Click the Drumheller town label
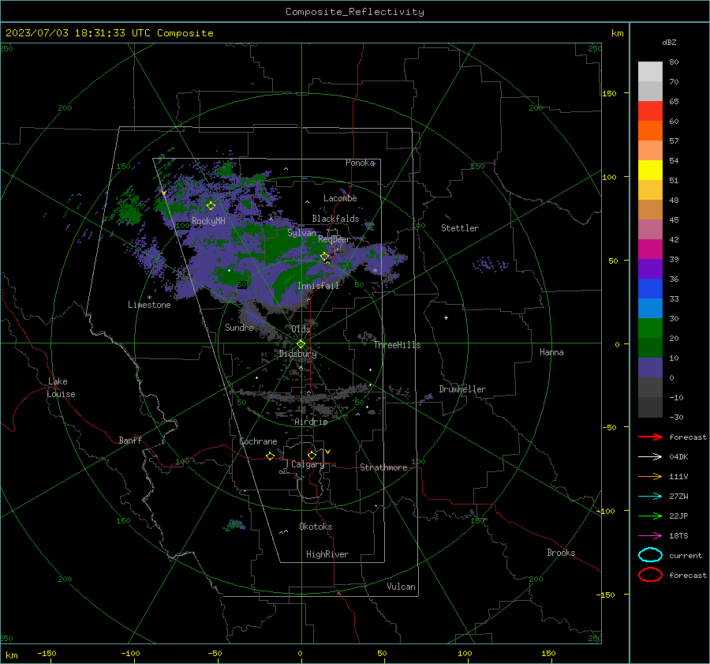The image size is (710, 664). point(462,389)
